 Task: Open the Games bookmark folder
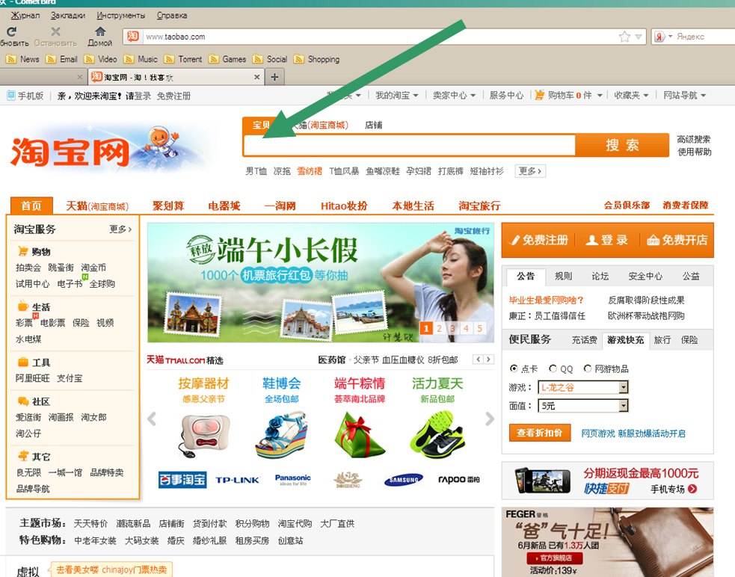point(227,59)
